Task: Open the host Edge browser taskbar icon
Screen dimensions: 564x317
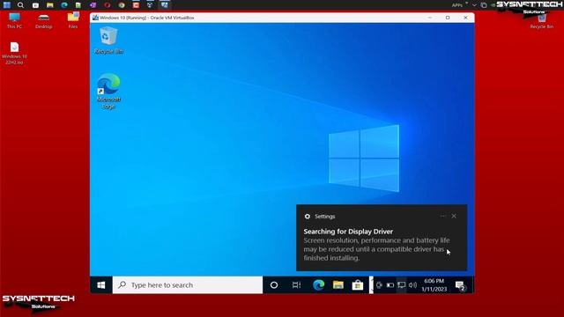Action: point(64,5)
